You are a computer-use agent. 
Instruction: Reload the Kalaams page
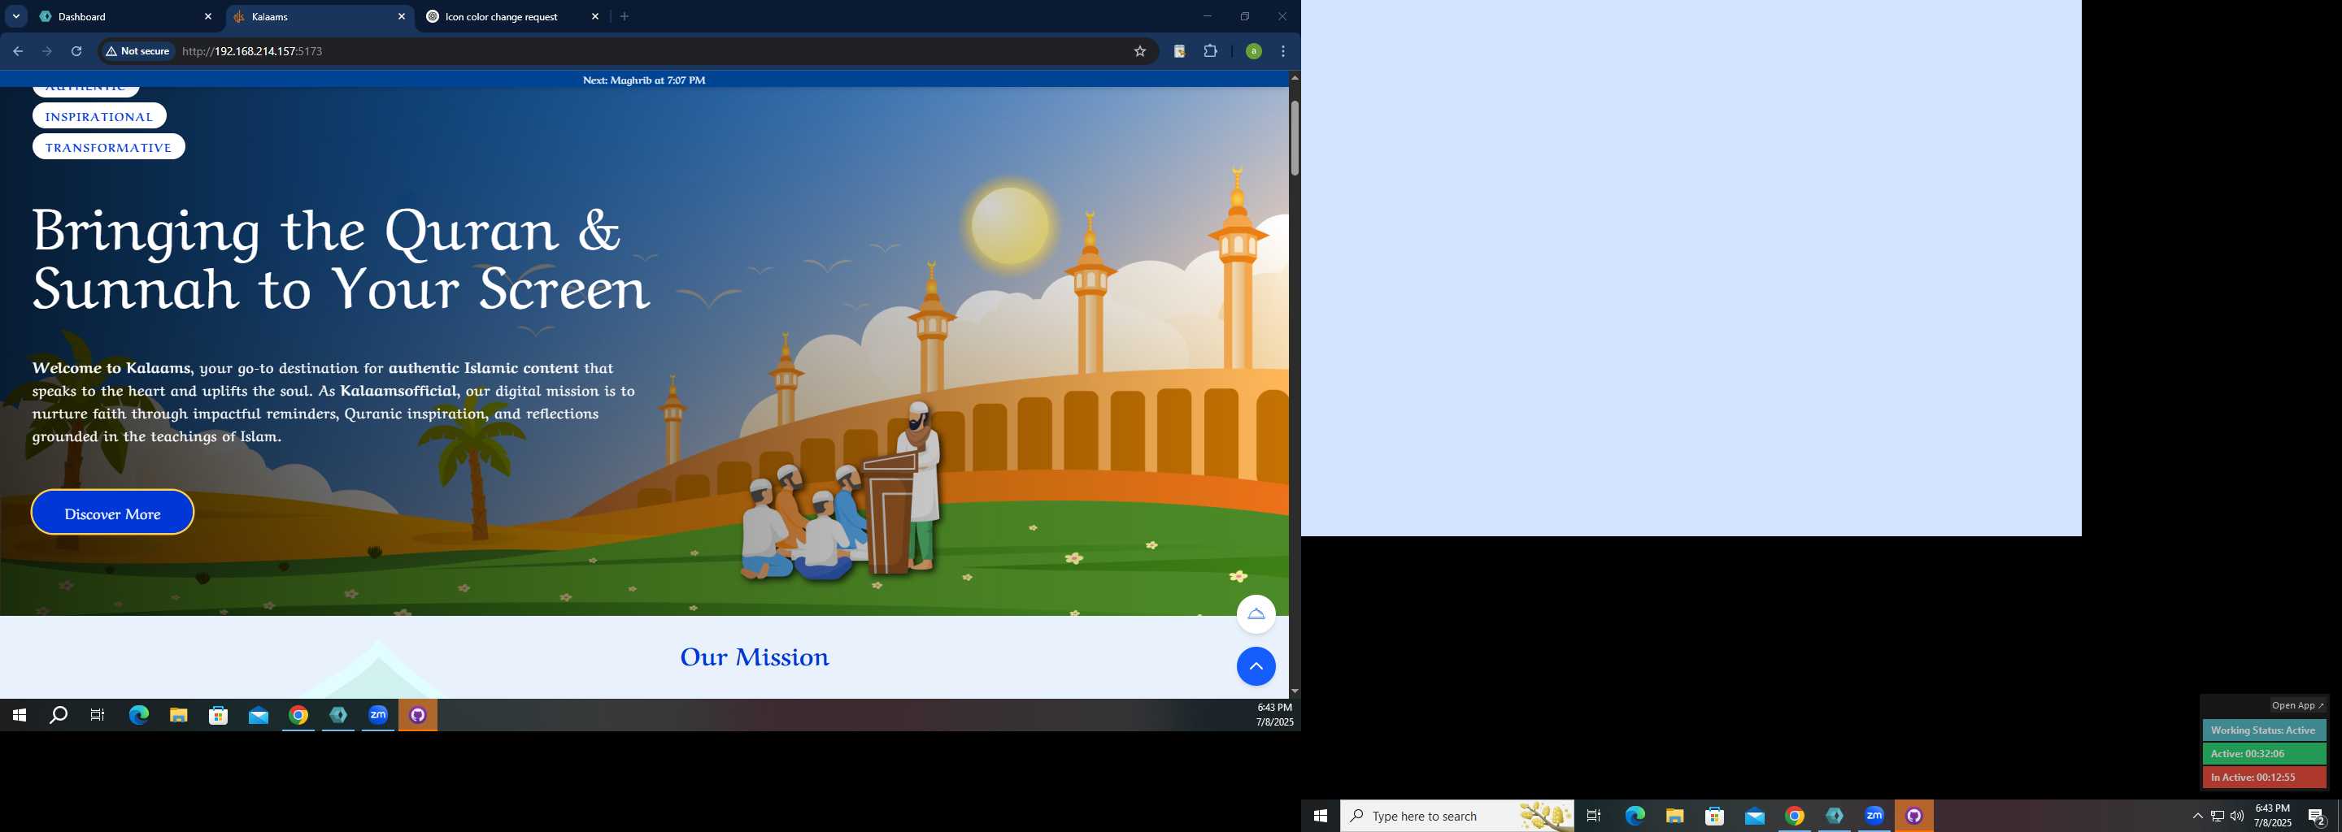tap(76, 52)
